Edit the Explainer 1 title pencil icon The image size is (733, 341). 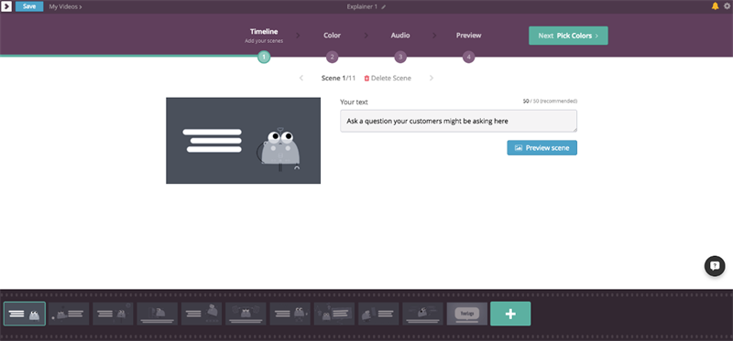(x=384, y=7)
